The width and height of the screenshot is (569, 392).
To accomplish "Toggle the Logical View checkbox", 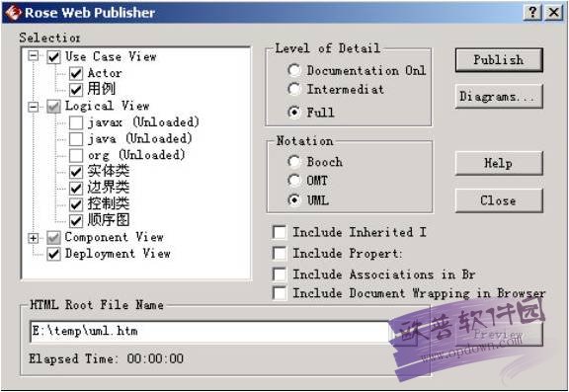I will pyautogui.click(x=53, y=107).
